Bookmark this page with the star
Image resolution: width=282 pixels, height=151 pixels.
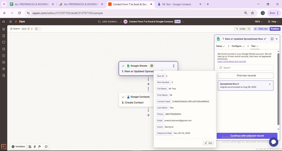click(x=253, y=13)
